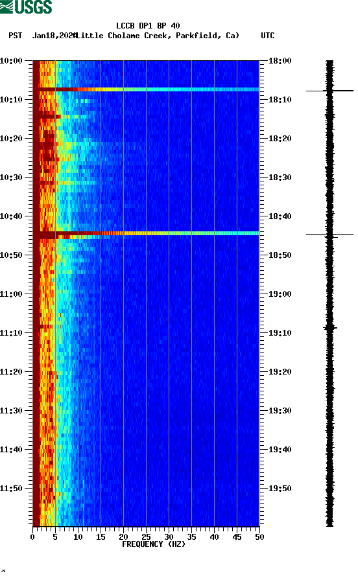This screenshot has width=358, height=578.
Task: Click the 11:50 PST time label
Action: (11, 489)
